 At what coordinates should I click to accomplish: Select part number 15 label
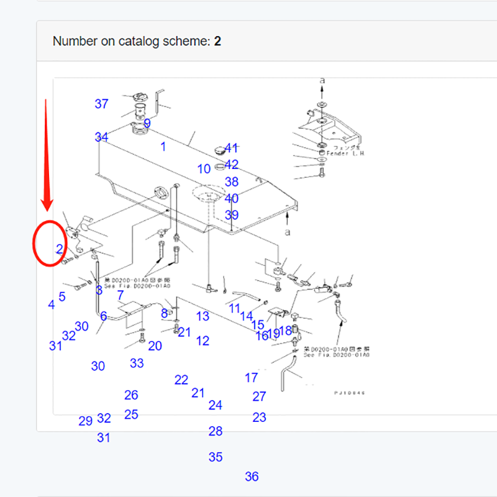click(258, 324)
